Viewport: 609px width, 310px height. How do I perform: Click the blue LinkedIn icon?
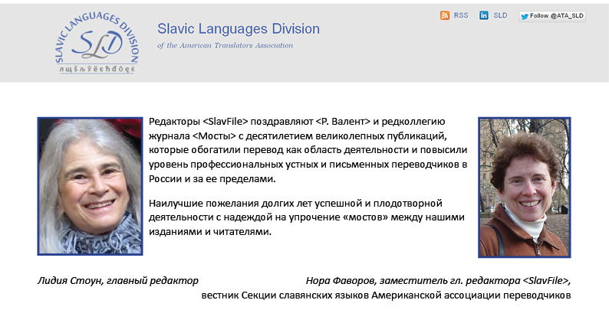[484, 15]
